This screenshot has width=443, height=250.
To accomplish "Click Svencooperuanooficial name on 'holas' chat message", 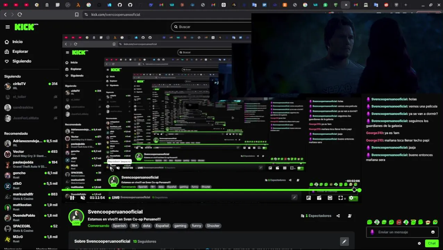I will tap(389, 99).
